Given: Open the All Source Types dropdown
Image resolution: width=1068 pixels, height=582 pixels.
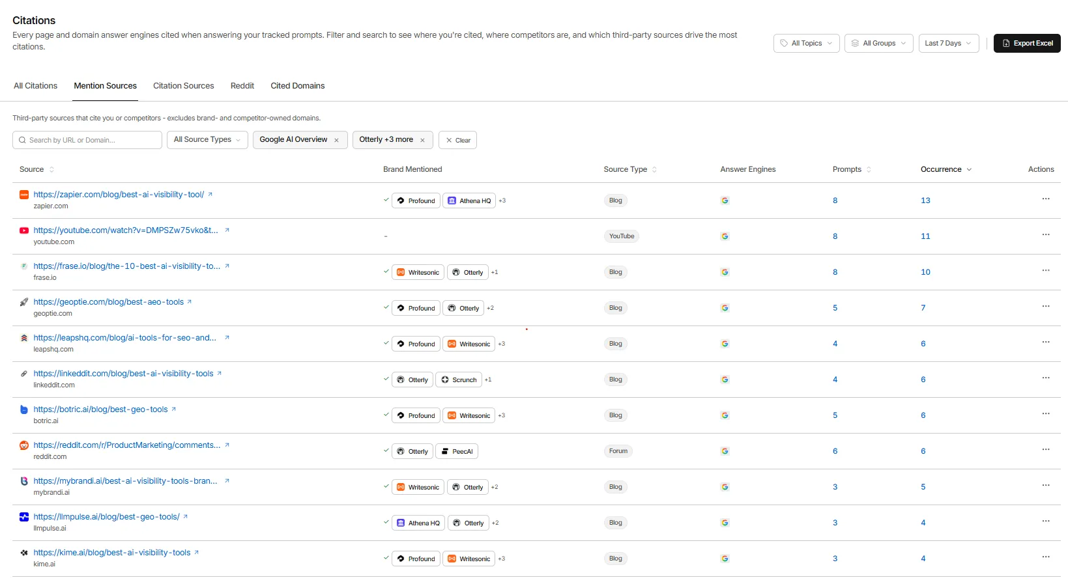Looking at the screenshot, I should point(207,140).
